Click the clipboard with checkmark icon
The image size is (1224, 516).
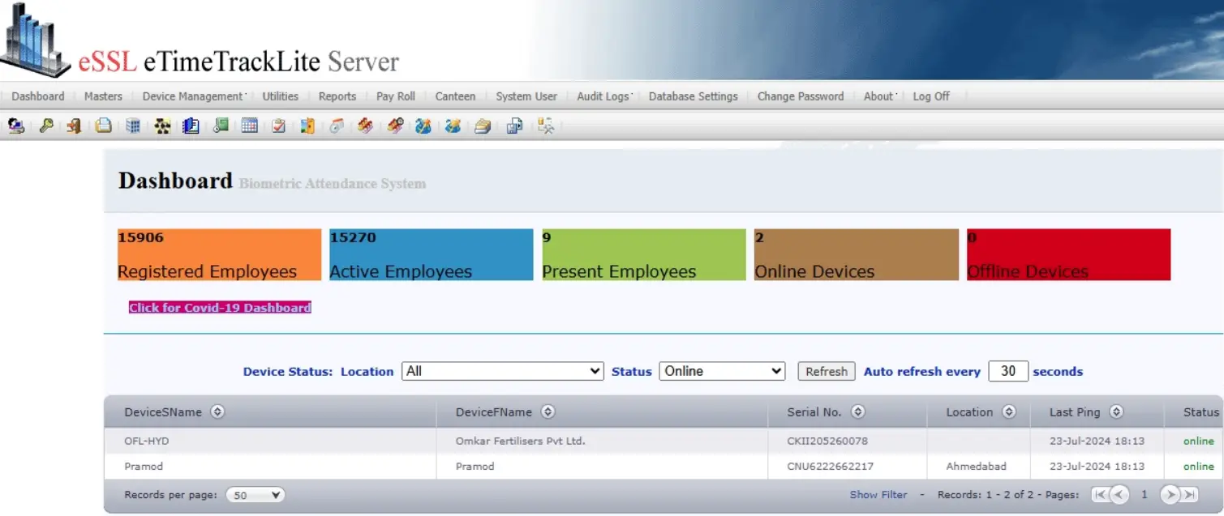(x=278, y=126)
